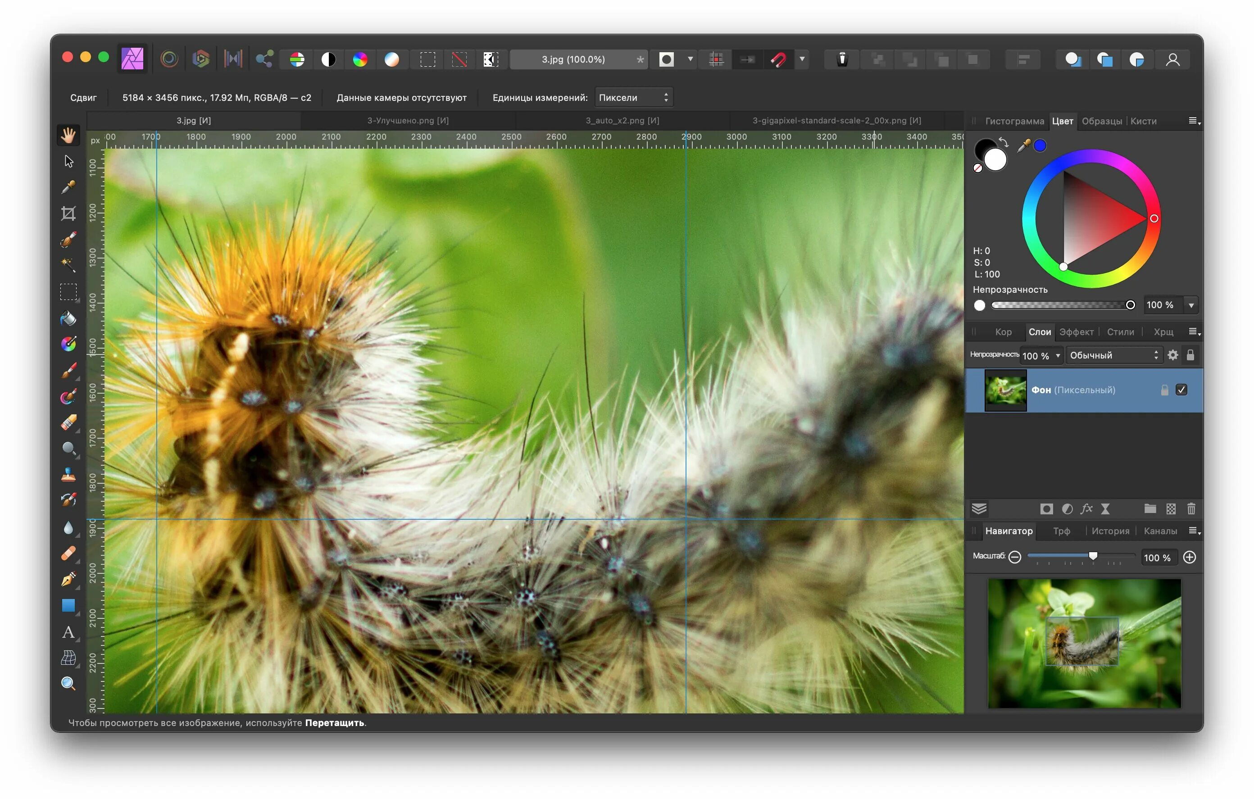Viewport: 1254px width, 799px height.
Task: Select the Text tool (A icon)
Action: click(68, 632)
